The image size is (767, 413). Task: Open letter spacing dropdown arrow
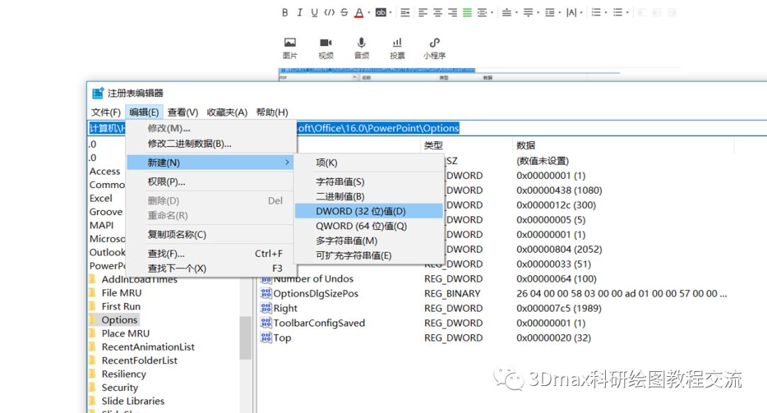click(x=581, y=13)
